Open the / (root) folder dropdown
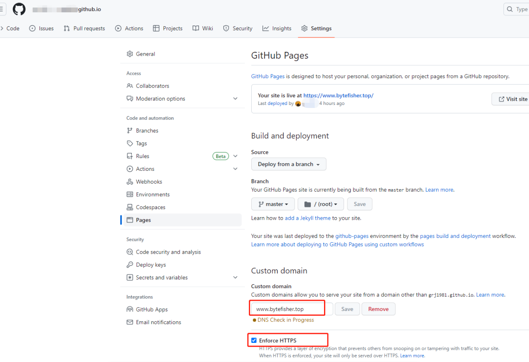 click(321, 204)
